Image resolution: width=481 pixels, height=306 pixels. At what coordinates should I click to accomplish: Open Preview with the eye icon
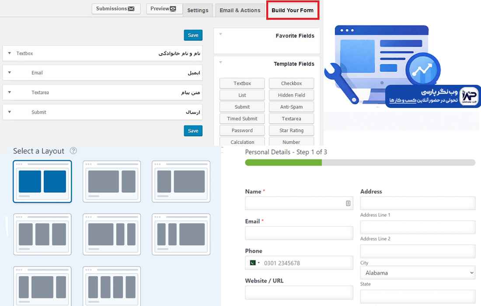pyautogui.click(x=163, y=9)
